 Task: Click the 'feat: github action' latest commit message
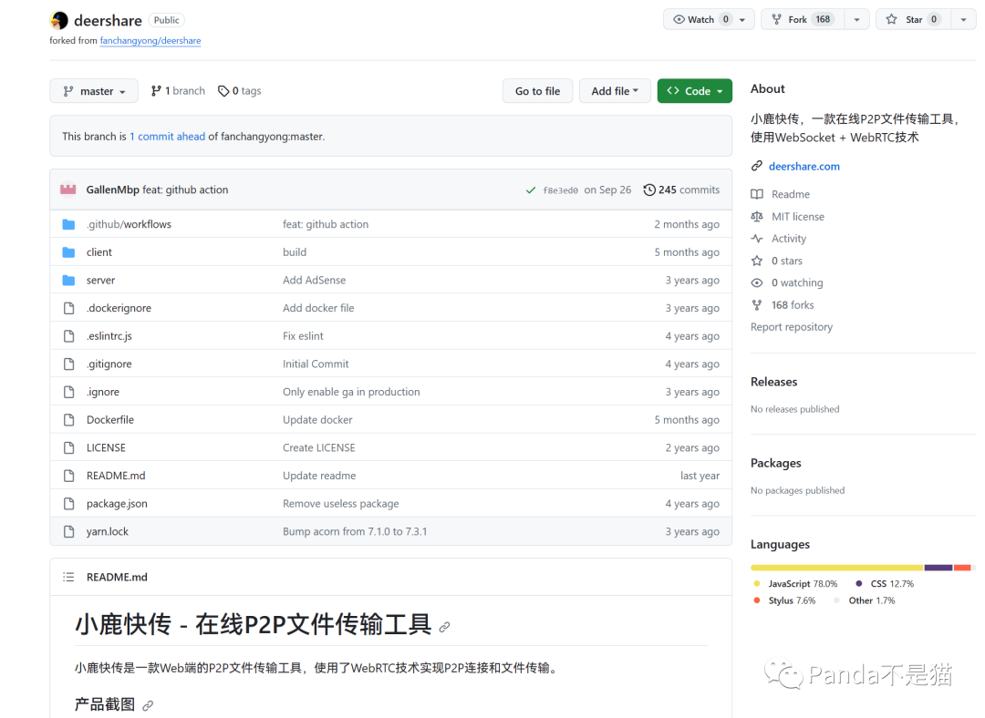pyautogui.click(x=185, y=190)
